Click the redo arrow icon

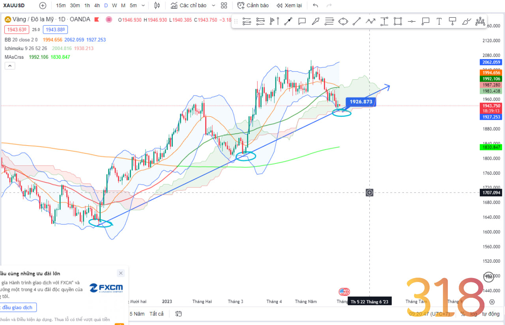(x=329, y=6)
